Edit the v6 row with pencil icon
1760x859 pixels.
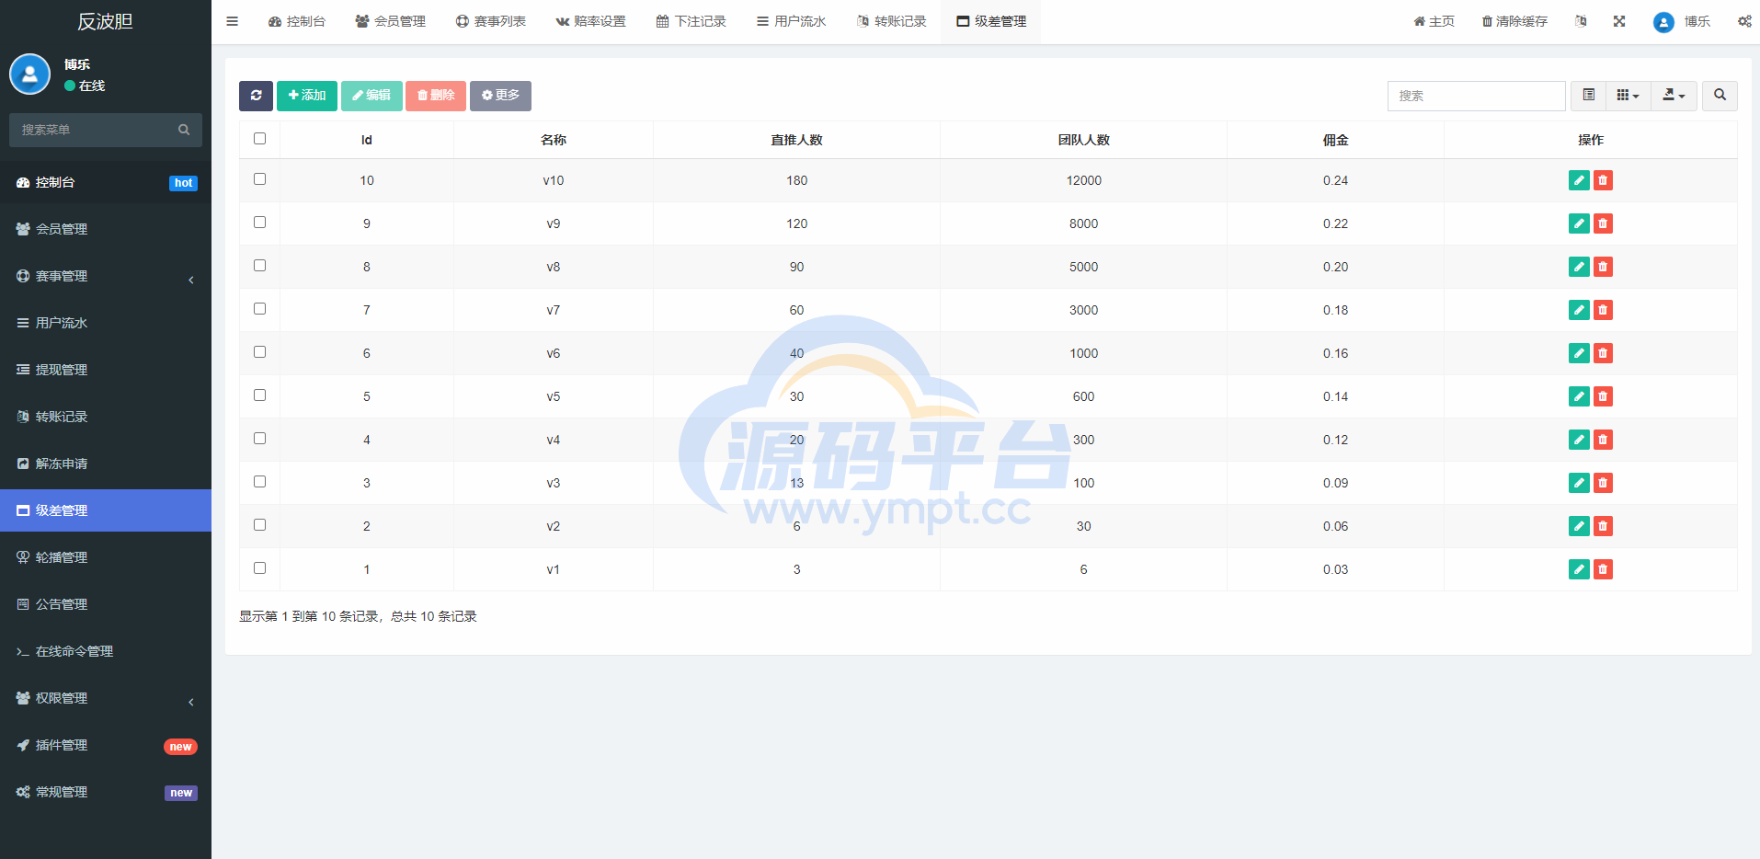(x=1579, y=353)
